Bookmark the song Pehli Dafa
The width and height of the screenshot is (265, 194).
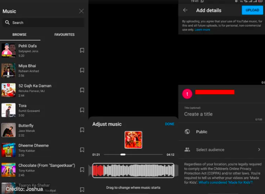(x=82, y=51)
